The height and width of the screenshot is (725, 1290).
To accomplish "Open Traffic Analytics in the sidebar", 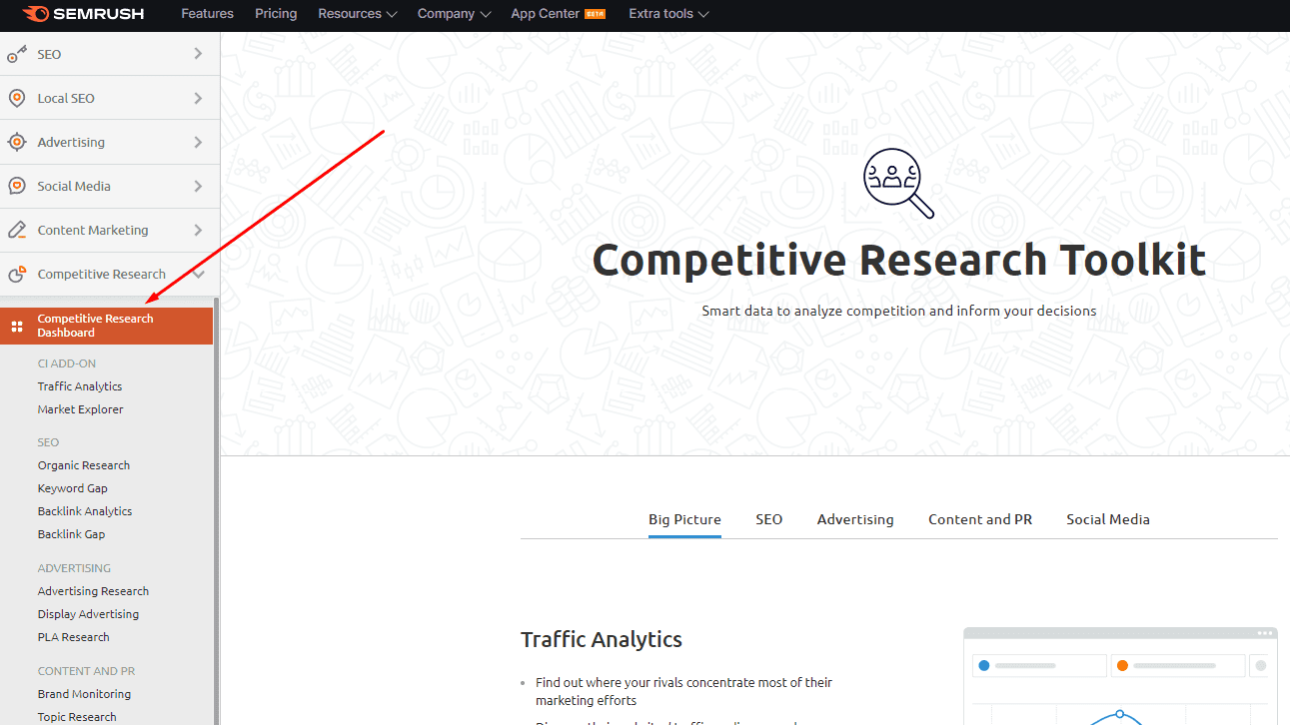I will [x=80, y=386].
